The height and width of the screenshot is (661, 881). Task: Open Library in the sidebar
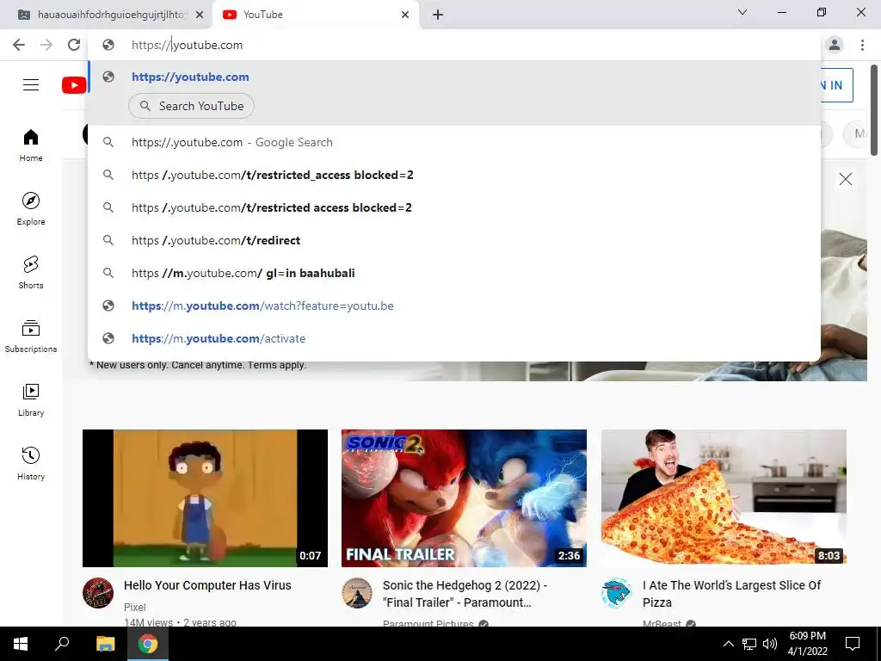tap(31, 399)
